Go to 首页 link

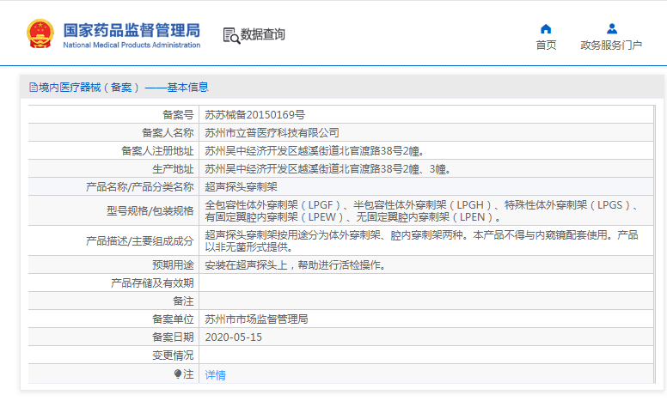[546, 45]
